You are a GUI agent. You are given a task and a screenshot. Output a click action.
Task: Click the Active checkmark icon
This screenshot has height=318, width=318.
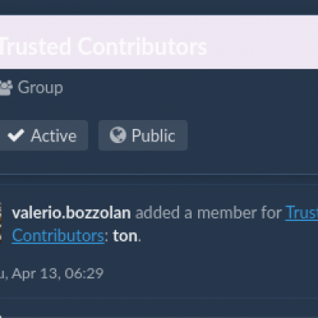[x=16, y=135]
